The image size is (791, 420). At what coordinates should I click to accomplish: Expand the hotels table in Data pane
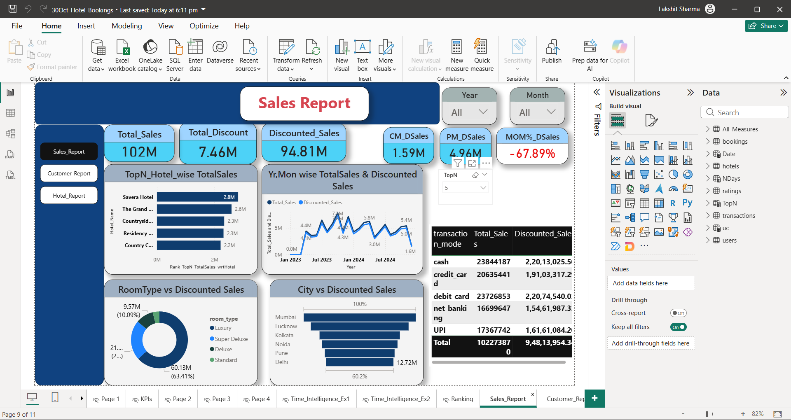[x=708, y=166]
